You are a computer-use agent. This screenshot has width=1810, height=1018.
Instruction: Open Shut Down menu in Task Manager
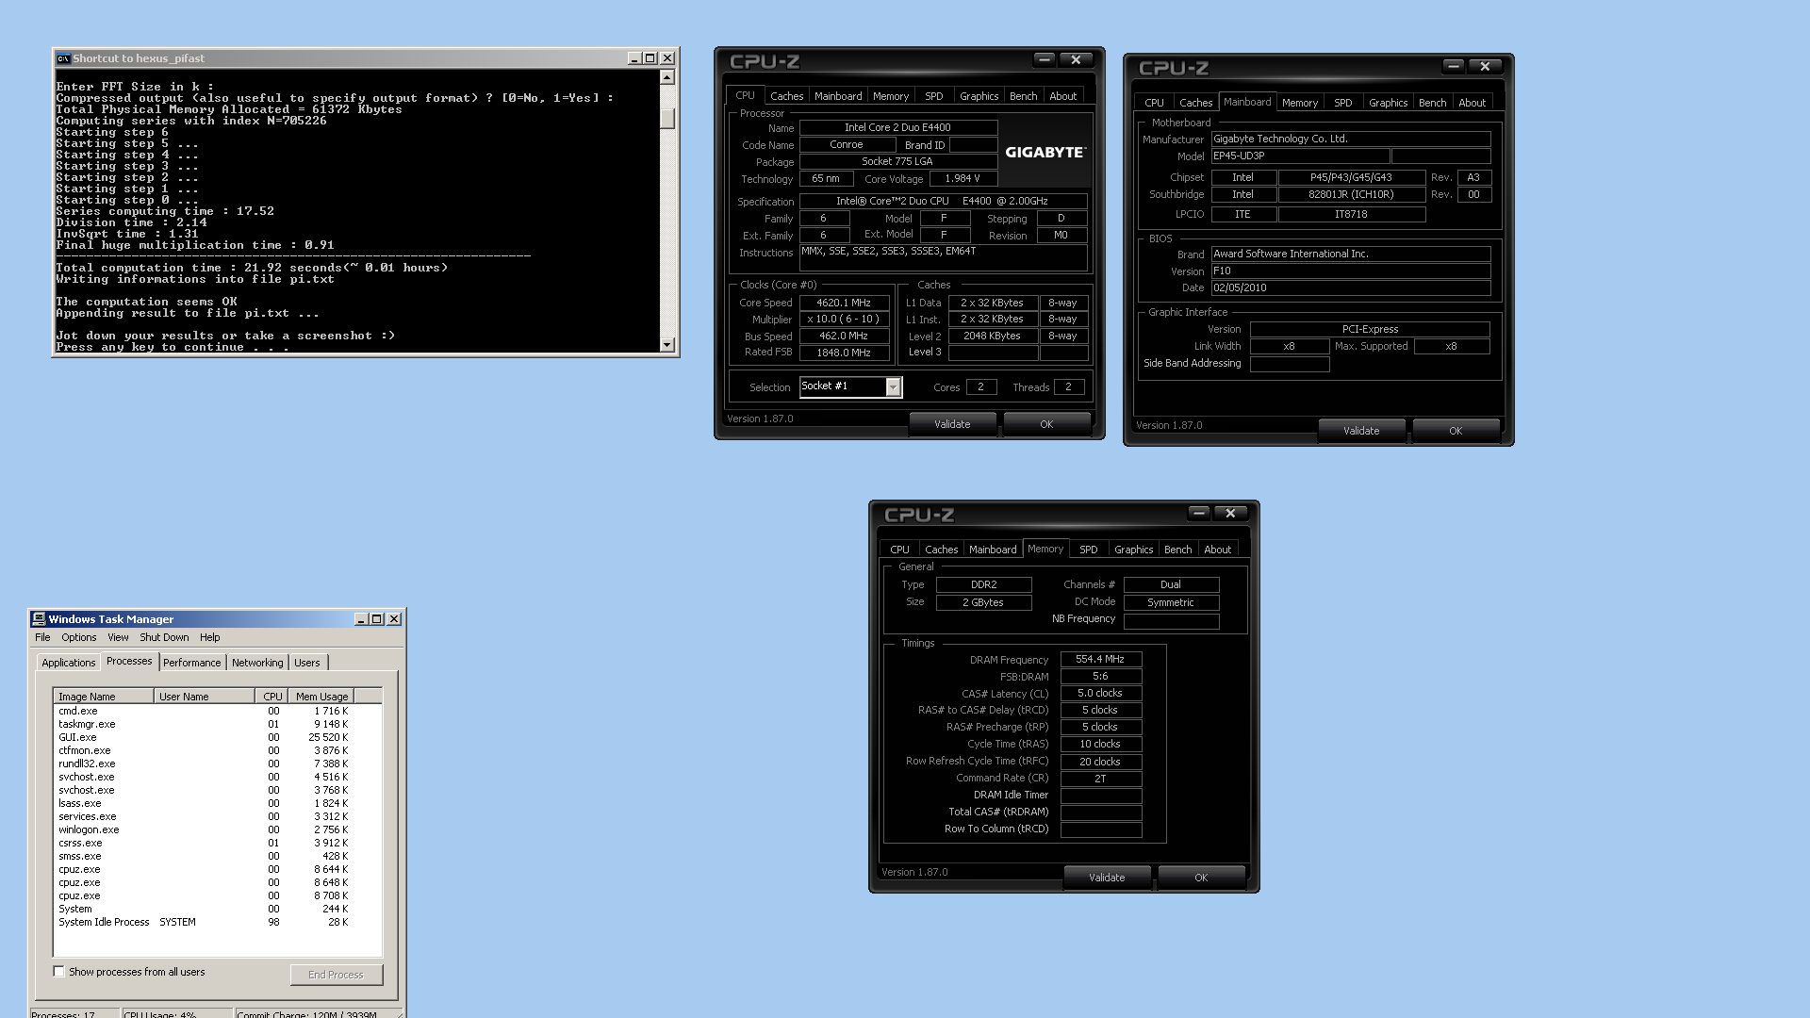click(164, 637)
